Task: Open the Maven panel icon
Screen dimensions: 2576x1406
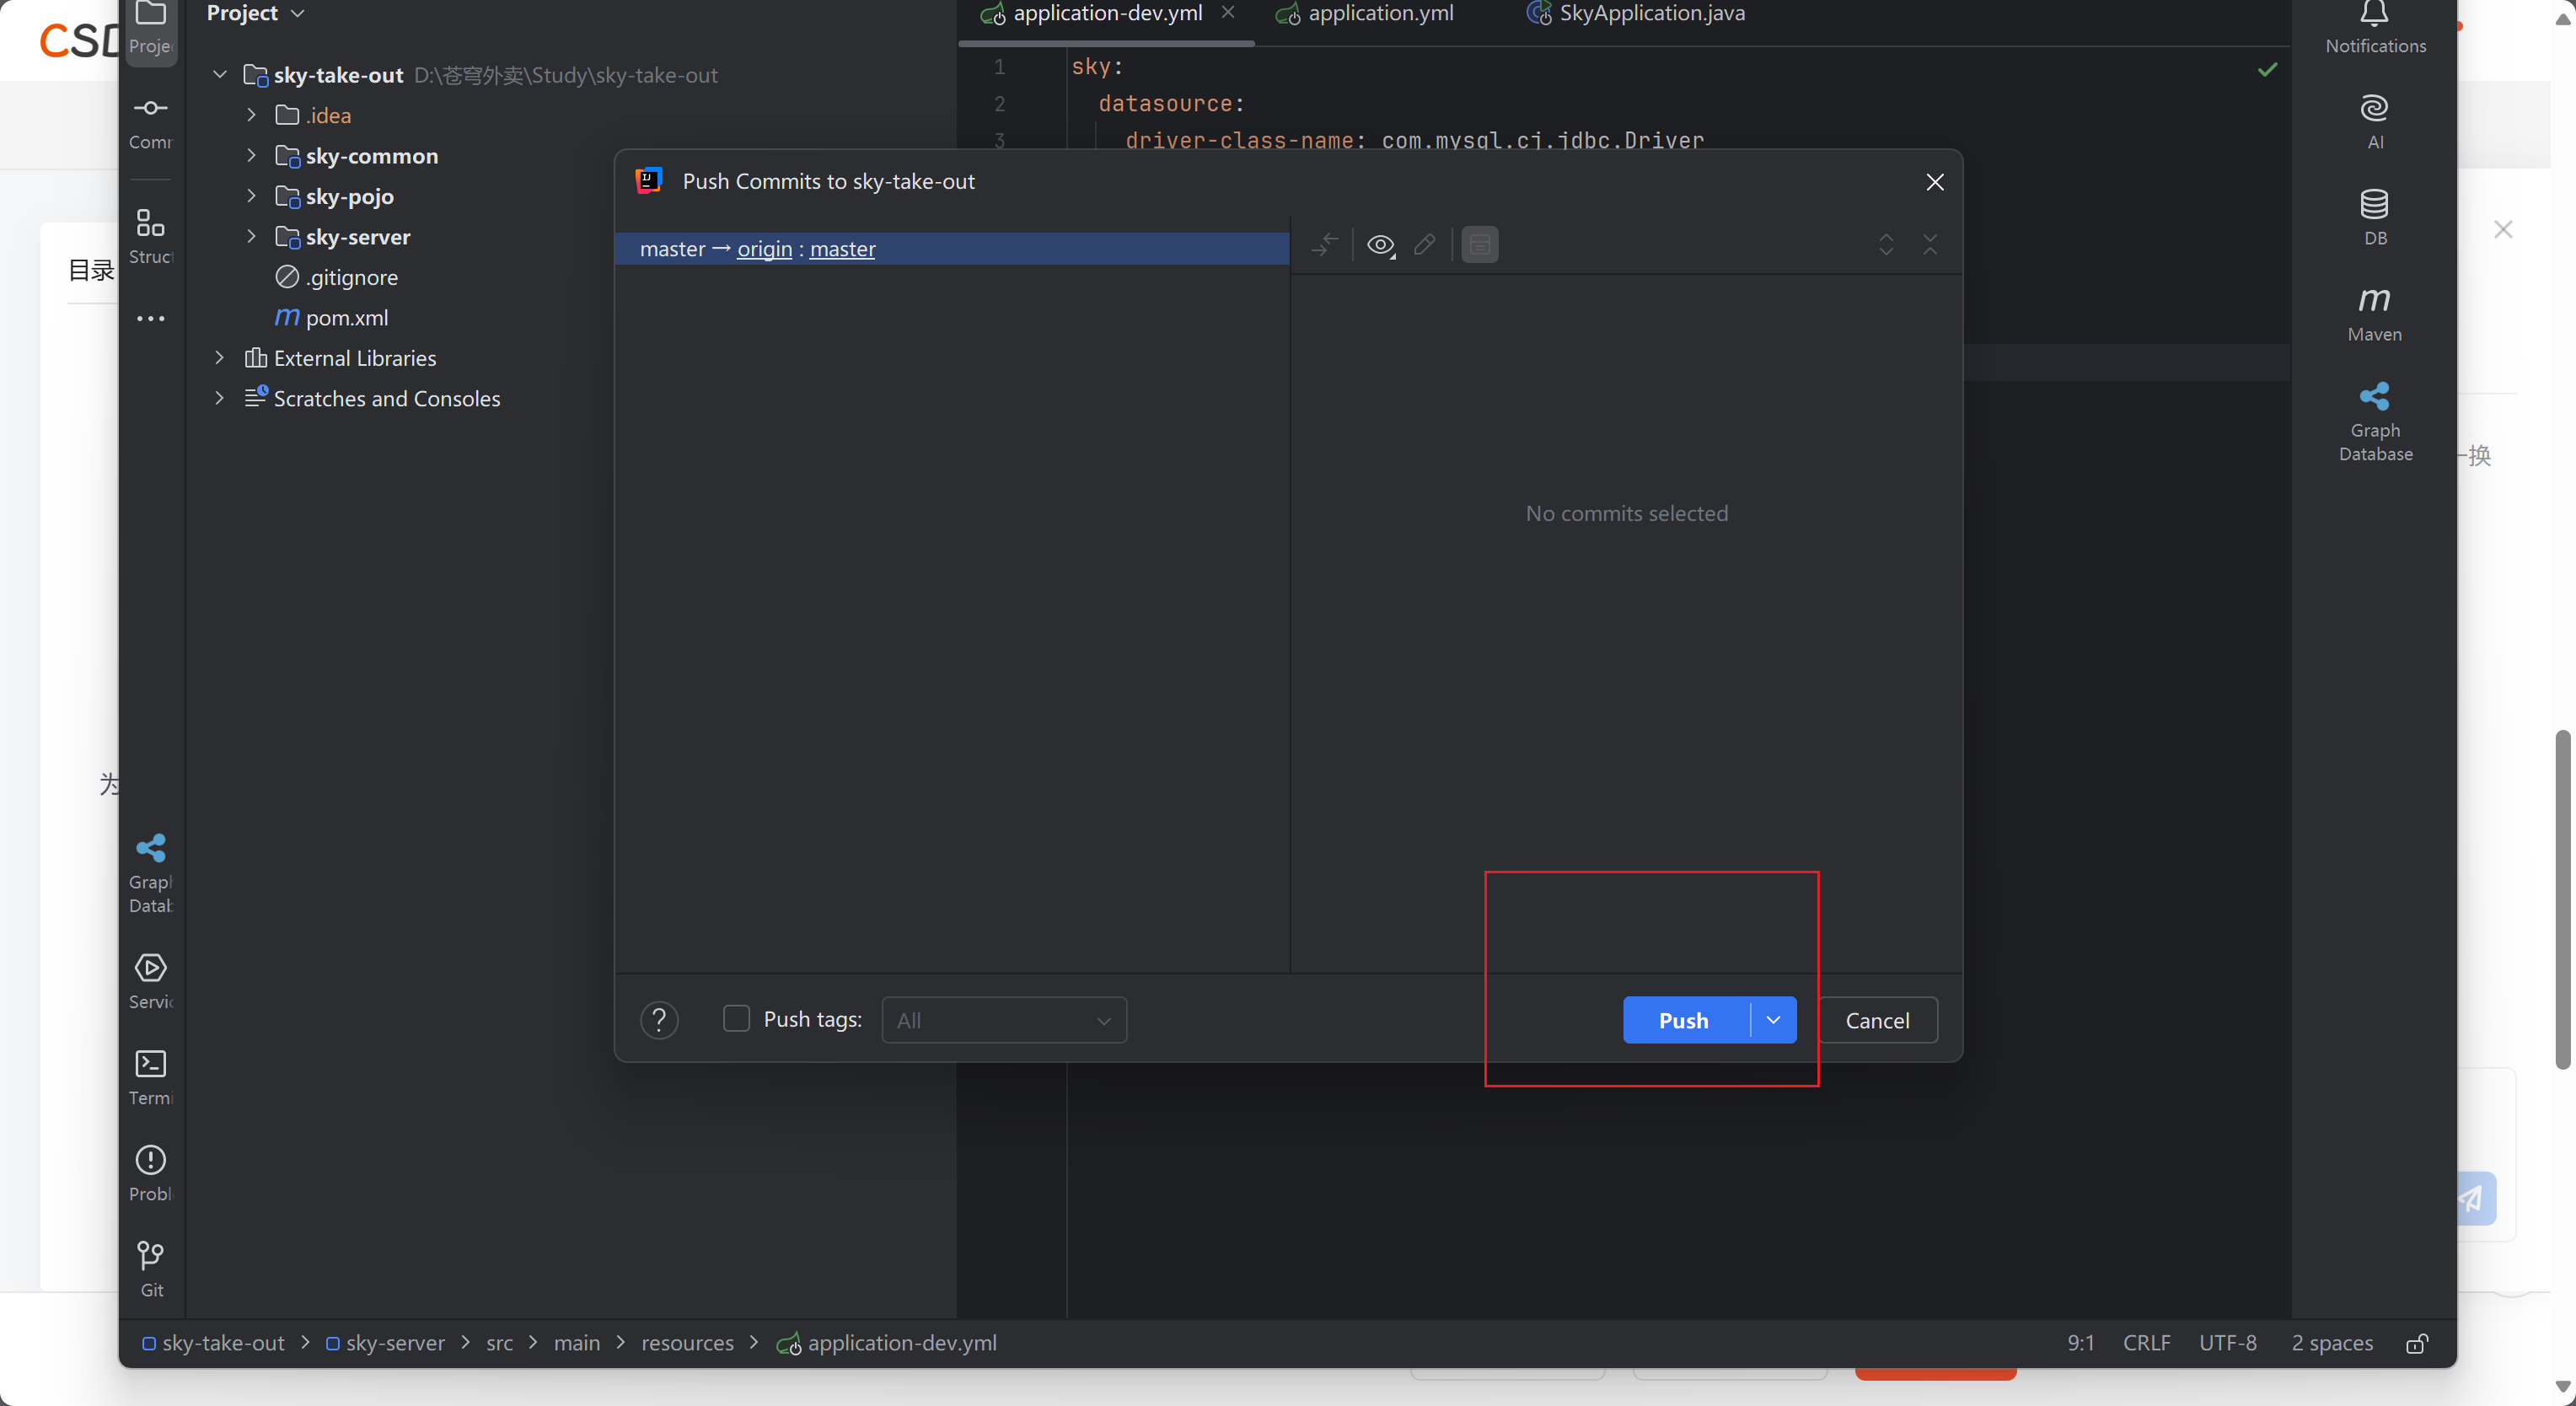Action: coord(2374,310)
